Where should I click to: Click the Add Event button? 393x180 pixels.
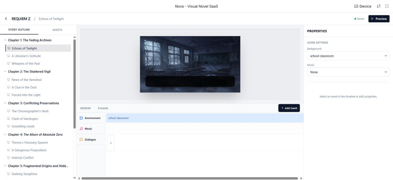(x=289, y=108)
